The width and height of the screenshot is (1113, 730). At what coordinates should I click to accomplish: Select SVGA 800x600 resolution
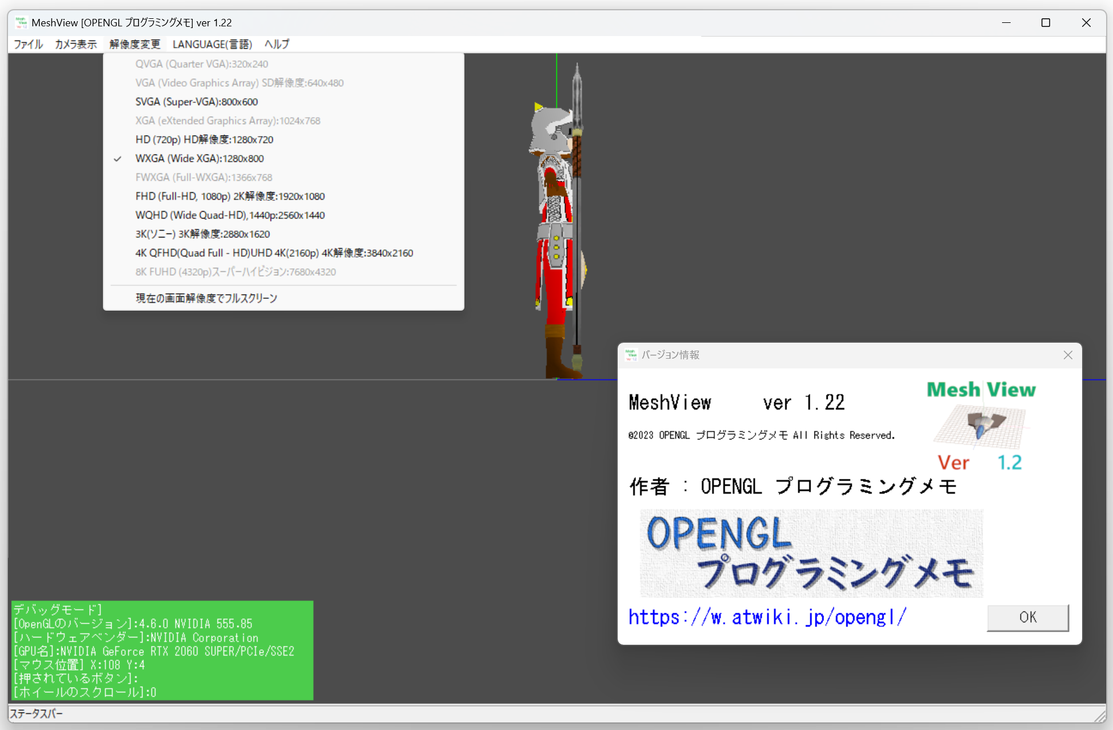click(196, 102)
